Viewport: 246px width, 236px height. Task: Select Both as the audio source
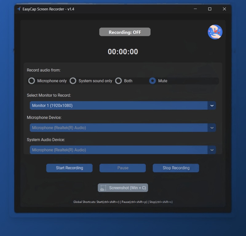(x=118, y=81)
